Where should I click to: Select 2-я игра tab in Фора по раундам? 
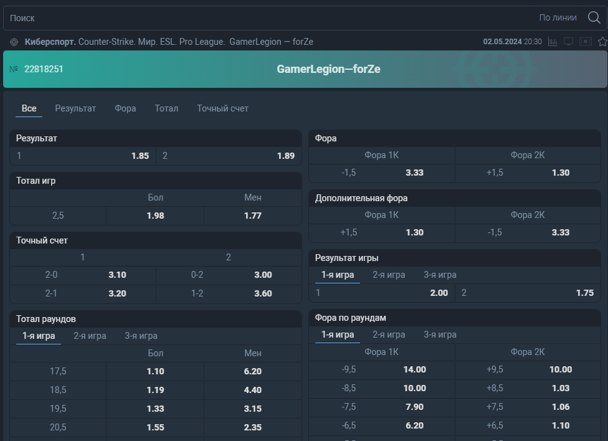tap(389, 334)
